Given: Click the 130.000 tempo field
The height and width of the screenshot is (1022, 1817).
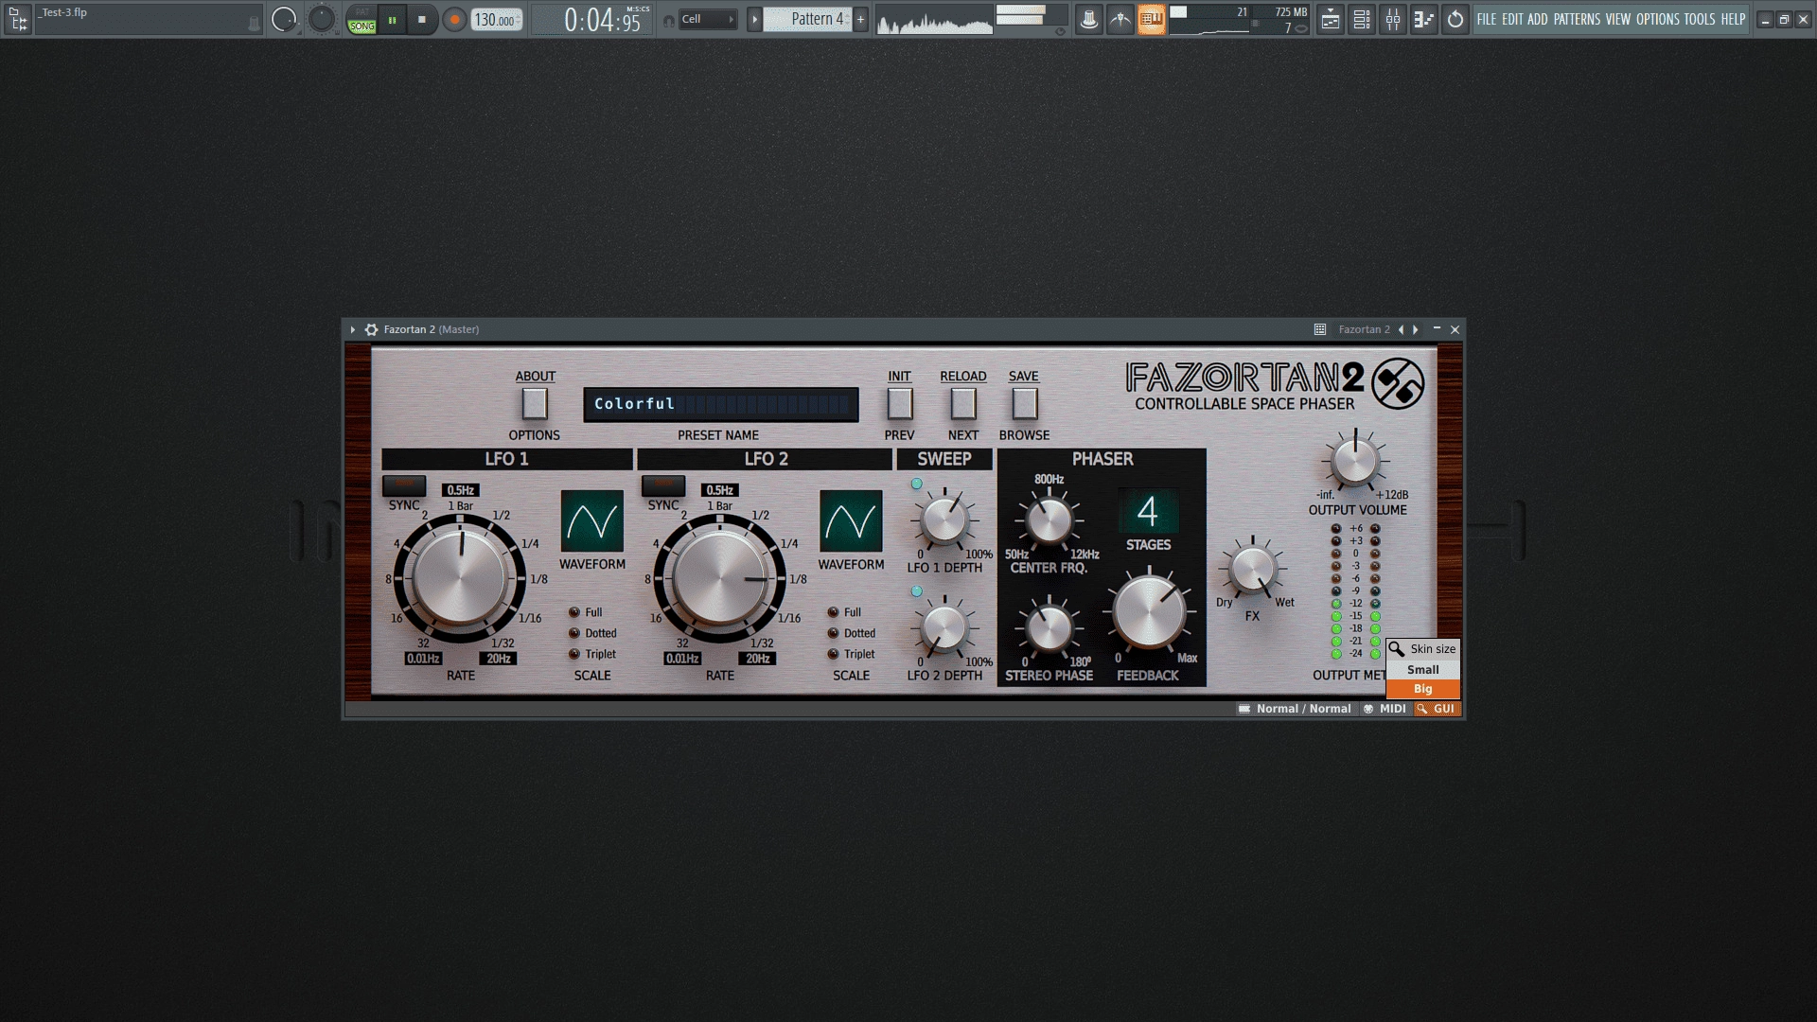Looking at the screenshot, I should tap(497, 19).
